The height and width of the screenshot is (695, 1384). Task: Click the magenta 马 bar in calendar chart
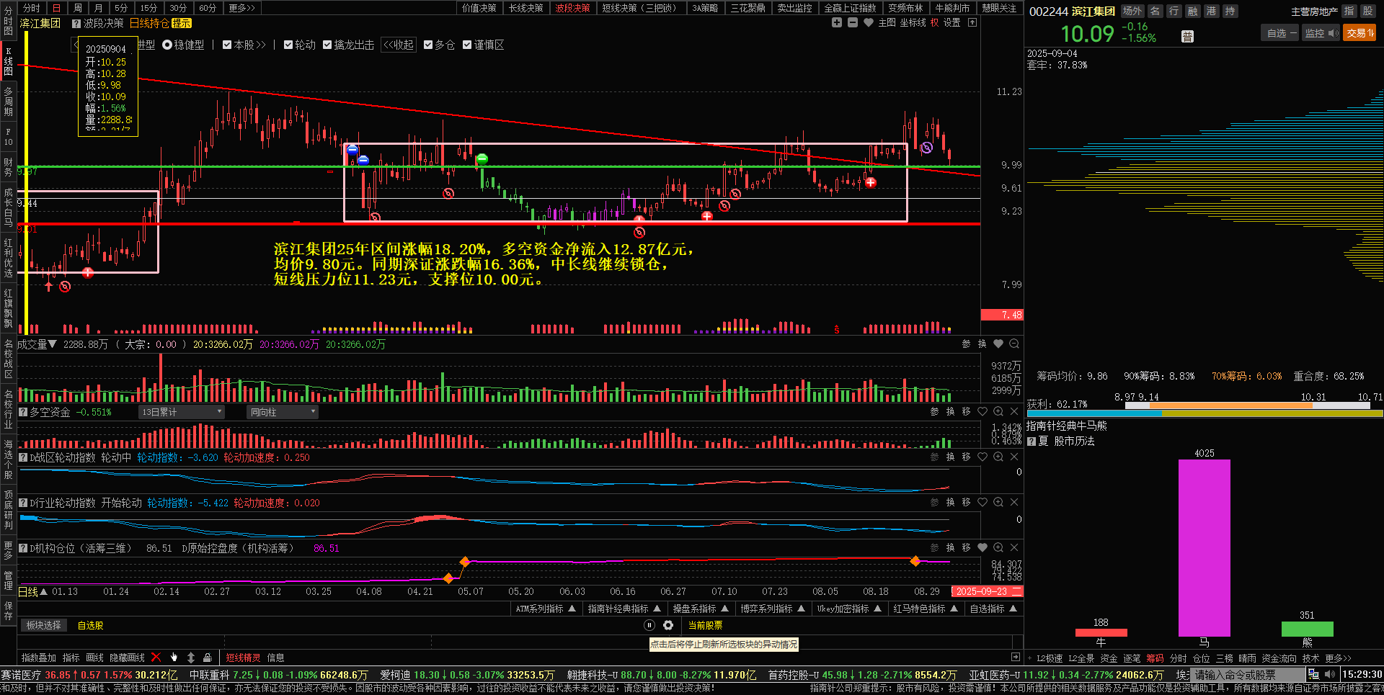(1204, 547)
